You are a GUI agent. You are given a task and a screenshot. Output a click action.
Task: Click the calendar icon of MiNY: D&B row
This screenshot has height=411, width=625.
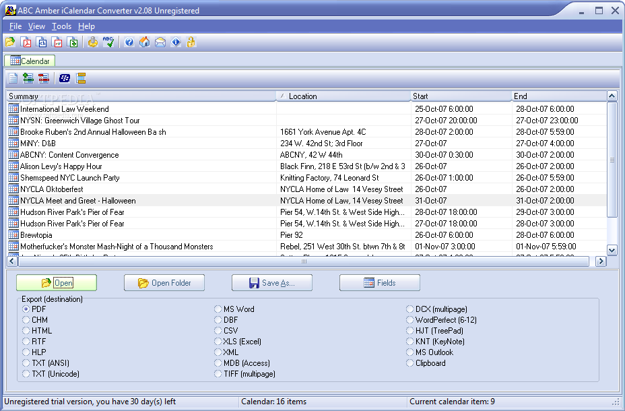[13, 143]
